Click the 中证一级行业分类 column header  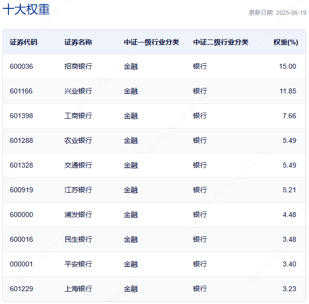coord(151,42)
